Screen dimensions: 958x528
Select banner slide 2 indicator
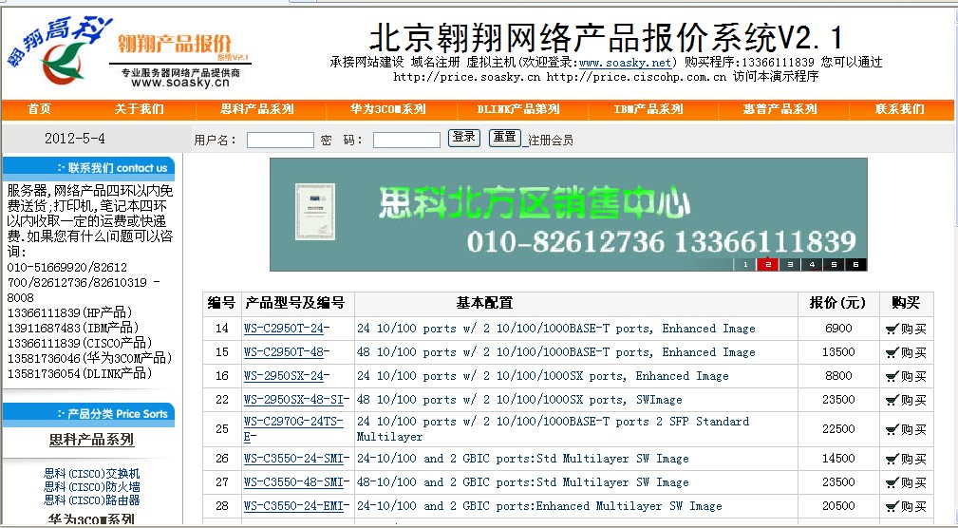tap(767, 265)
